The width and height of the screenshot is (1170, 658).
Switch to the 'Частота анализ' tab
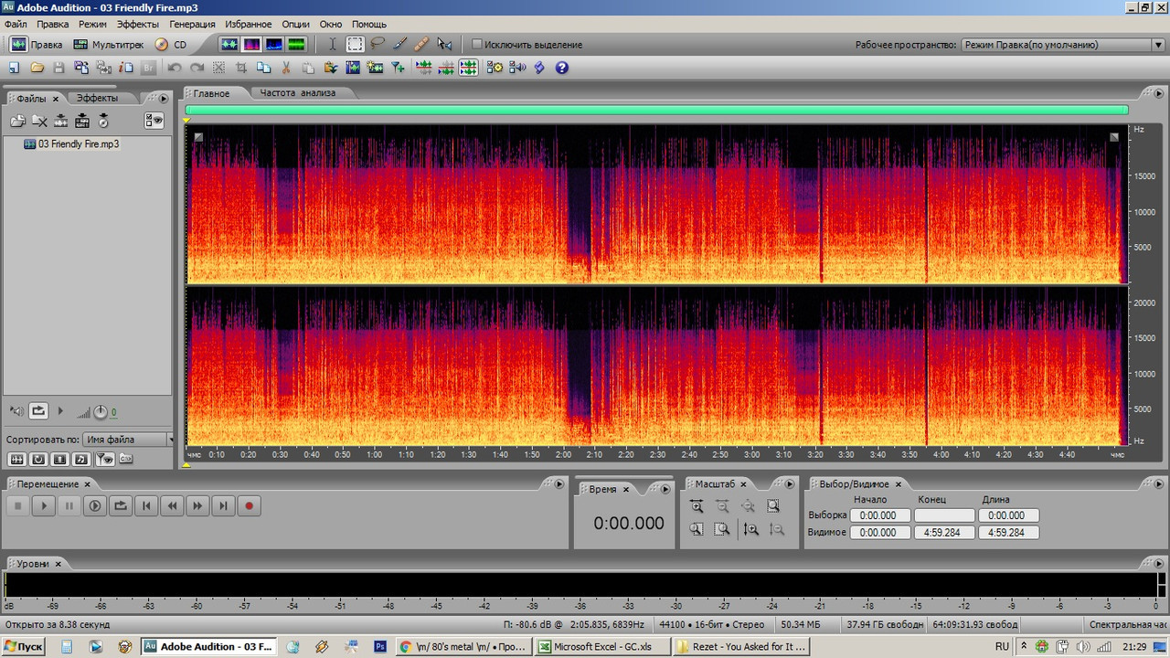click(x=298, y=93)
